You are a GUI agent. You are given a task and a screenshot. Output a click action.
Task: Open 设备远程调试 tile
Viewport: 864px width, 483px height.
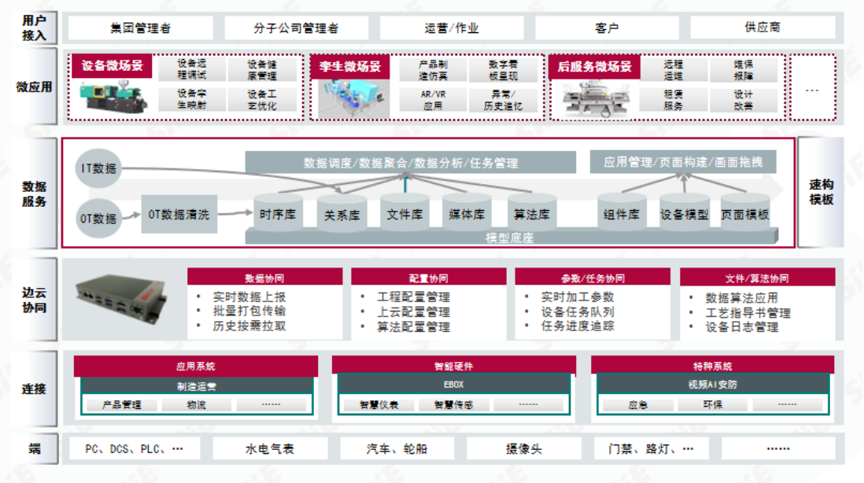[x=192, y=69]
